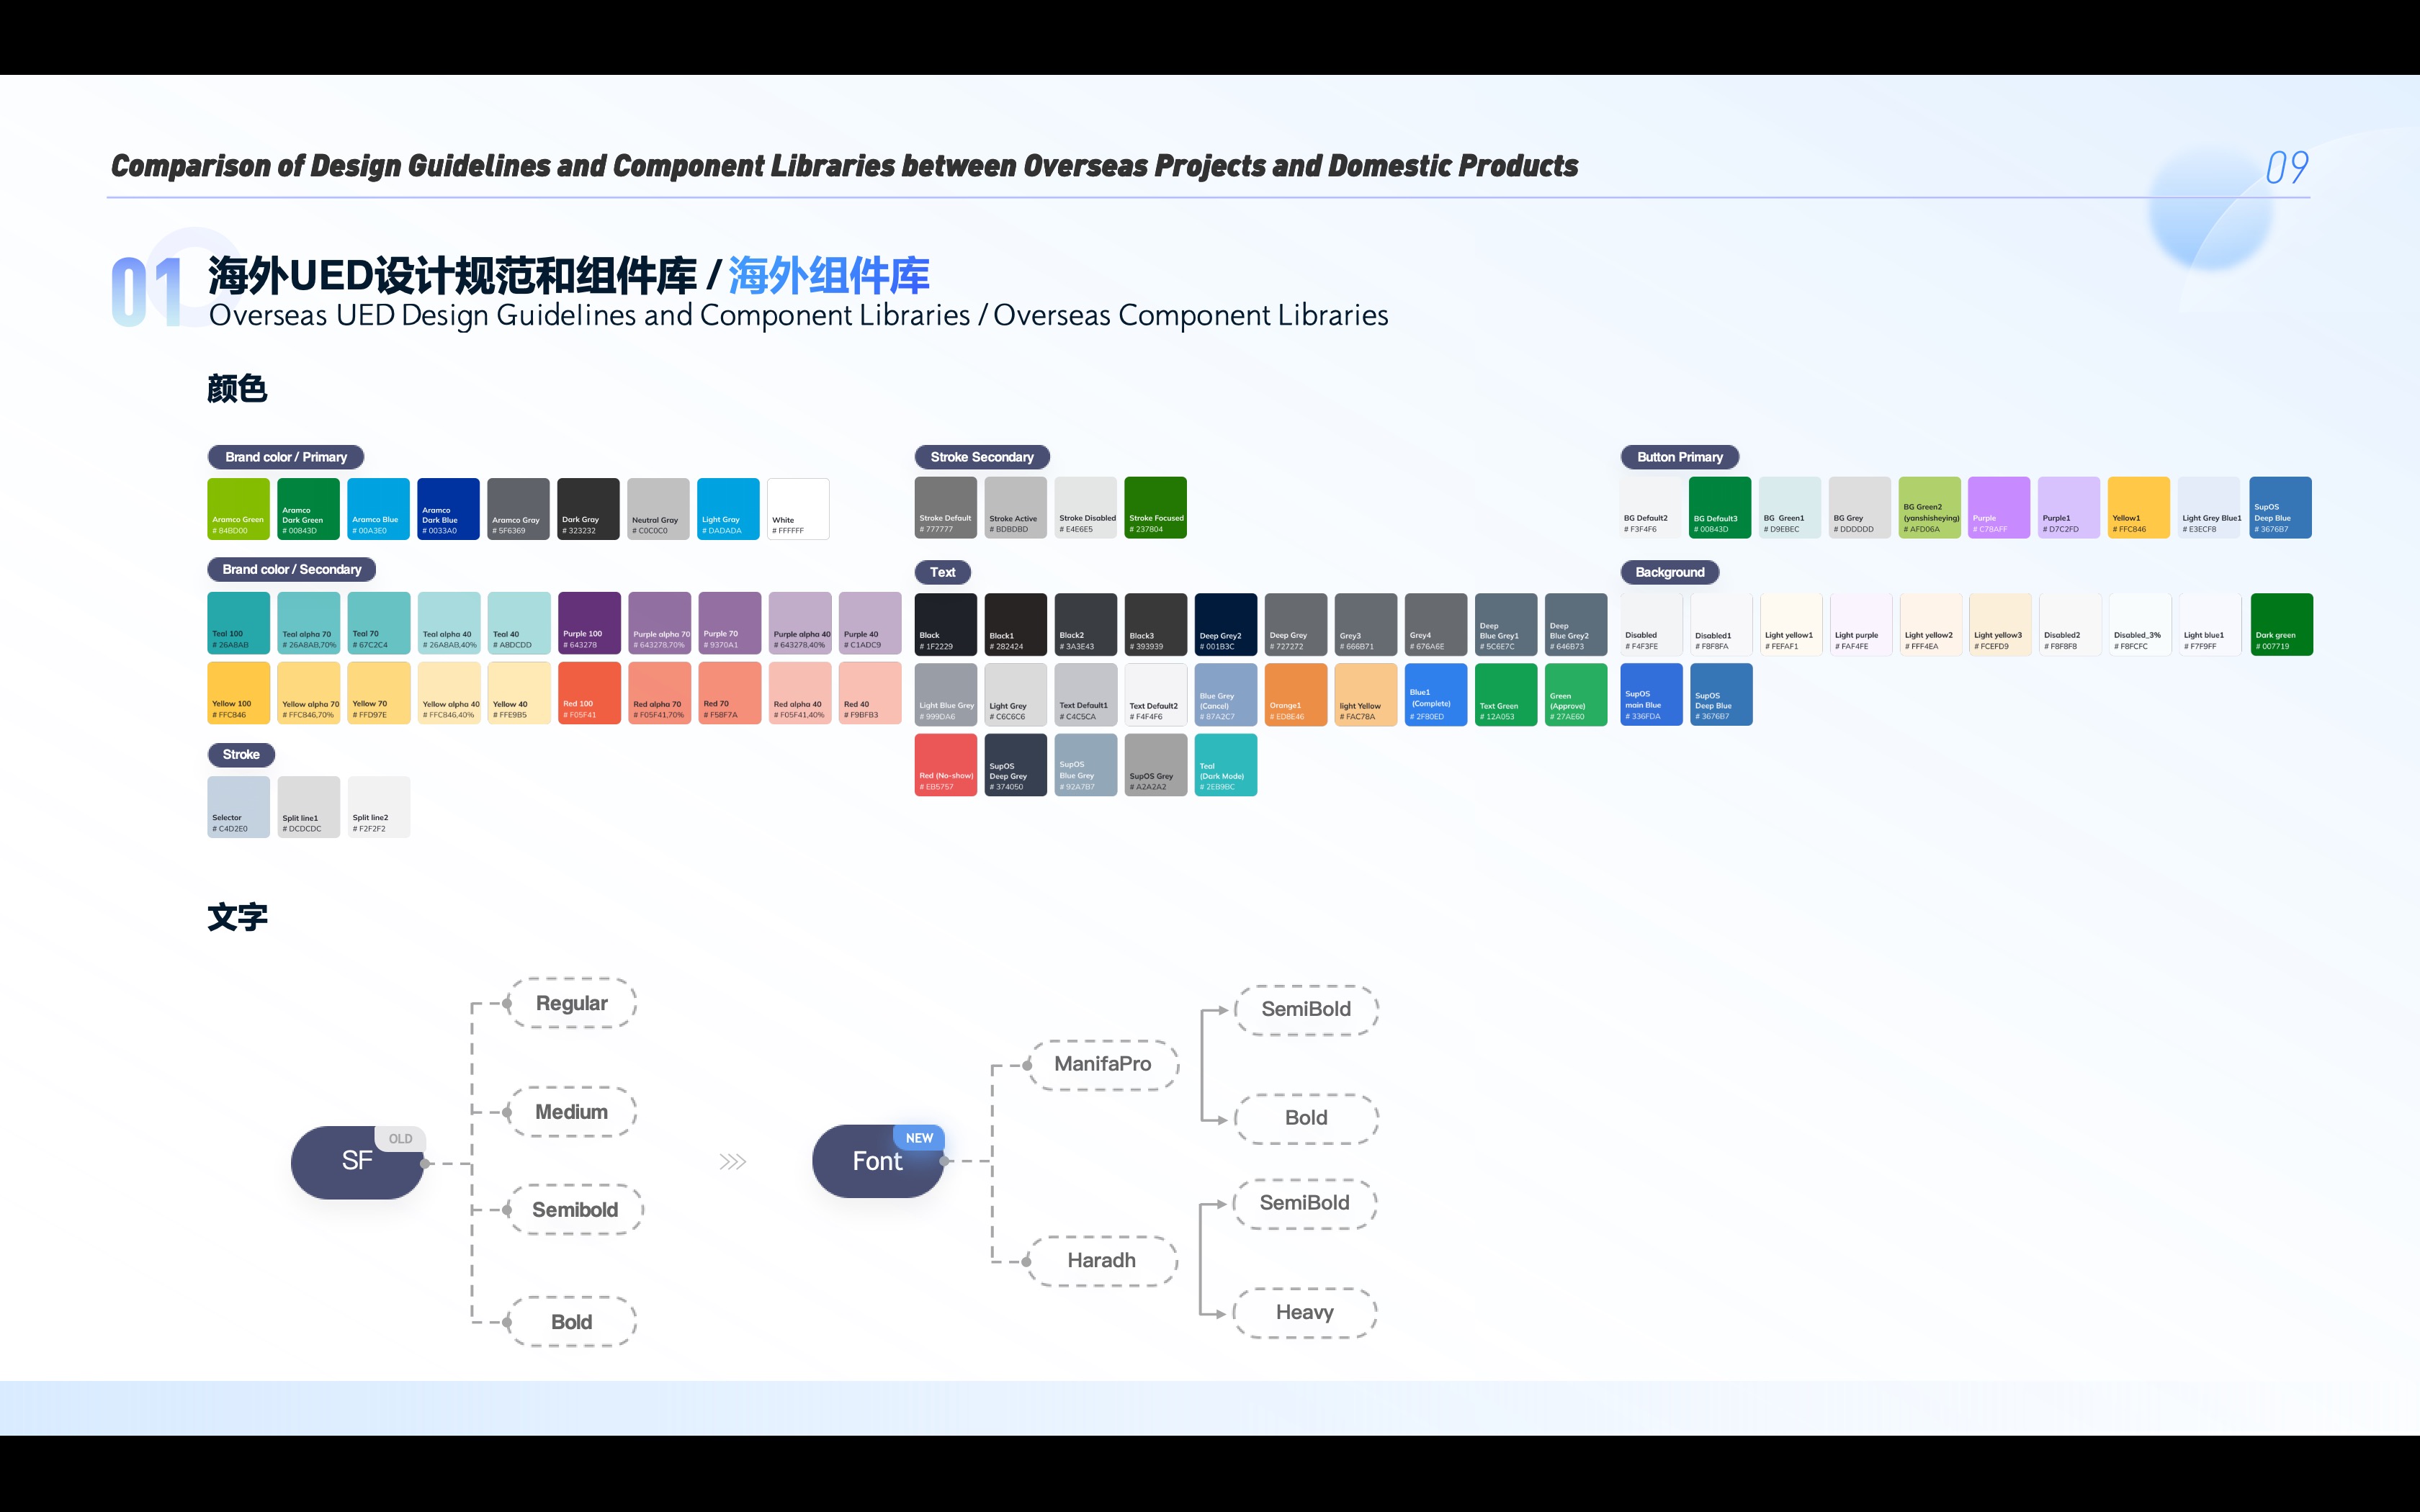
Task: Click the Text Green #12A053 swatch
Action: click(x=1505, y=695)
